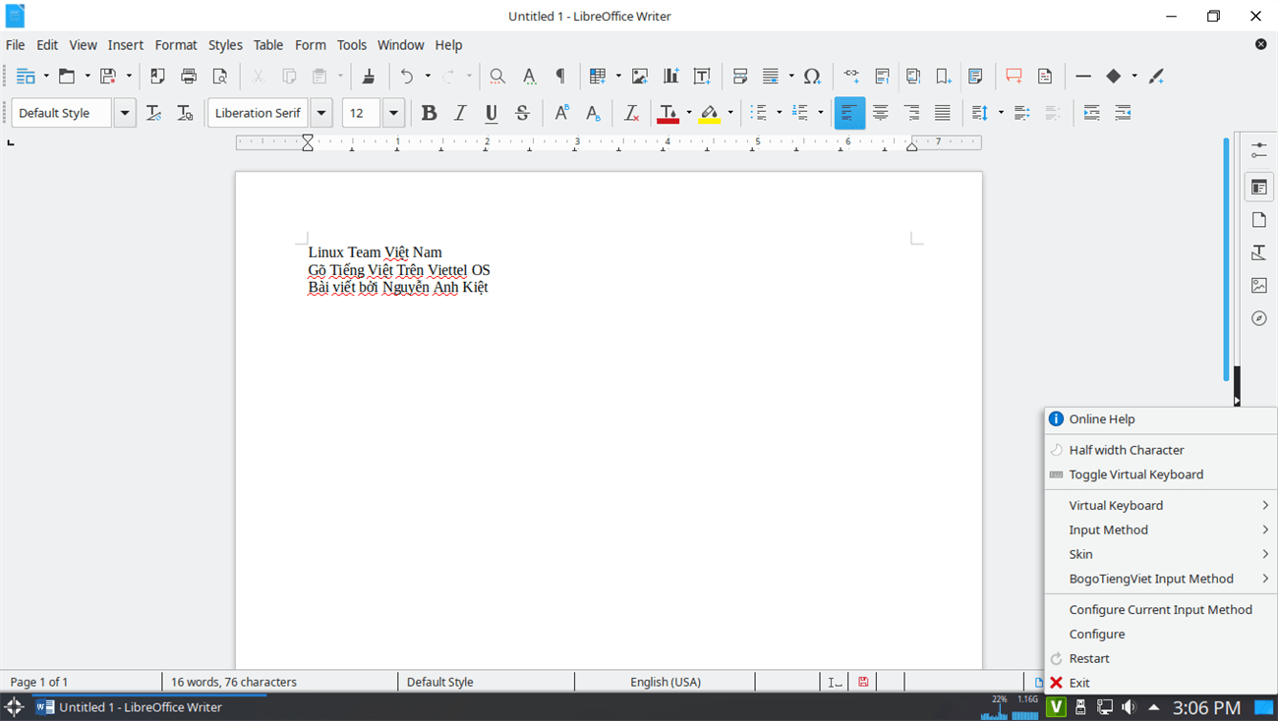Viewport: 1278px width, 721px height.
Task: Insert Special Character omega icon
Action: pos(812,76)
